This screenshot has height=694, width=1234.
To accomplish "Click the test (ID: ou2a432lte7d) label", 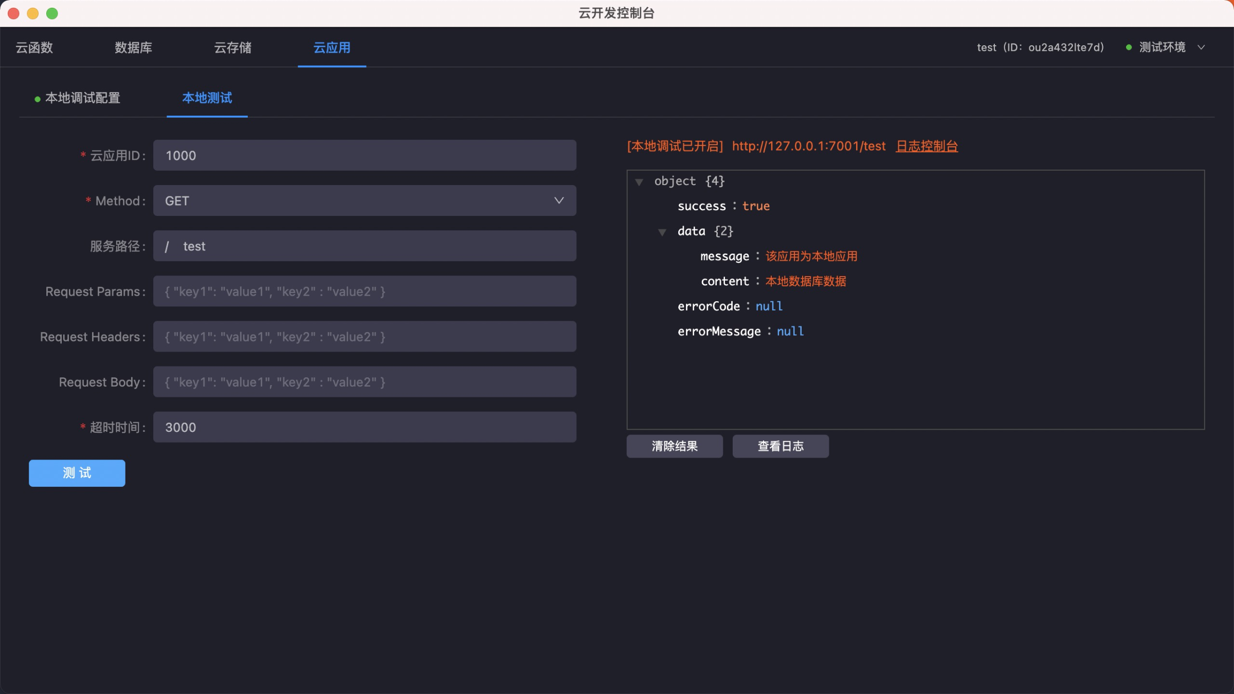I will pos(1041,47).
